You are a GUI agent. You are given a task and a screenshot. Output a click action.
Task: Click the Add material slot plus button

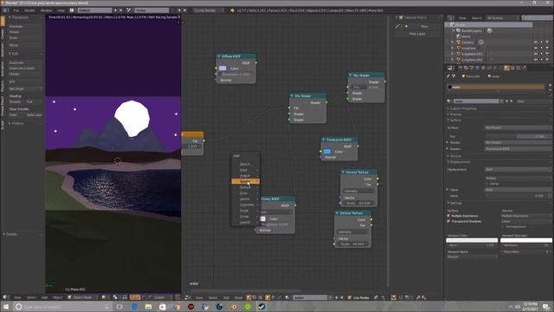551,85
